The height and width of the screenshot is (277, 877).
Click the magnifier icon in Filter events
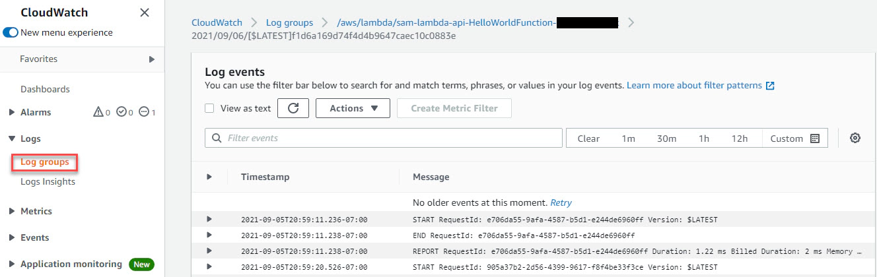pos(217,138)
